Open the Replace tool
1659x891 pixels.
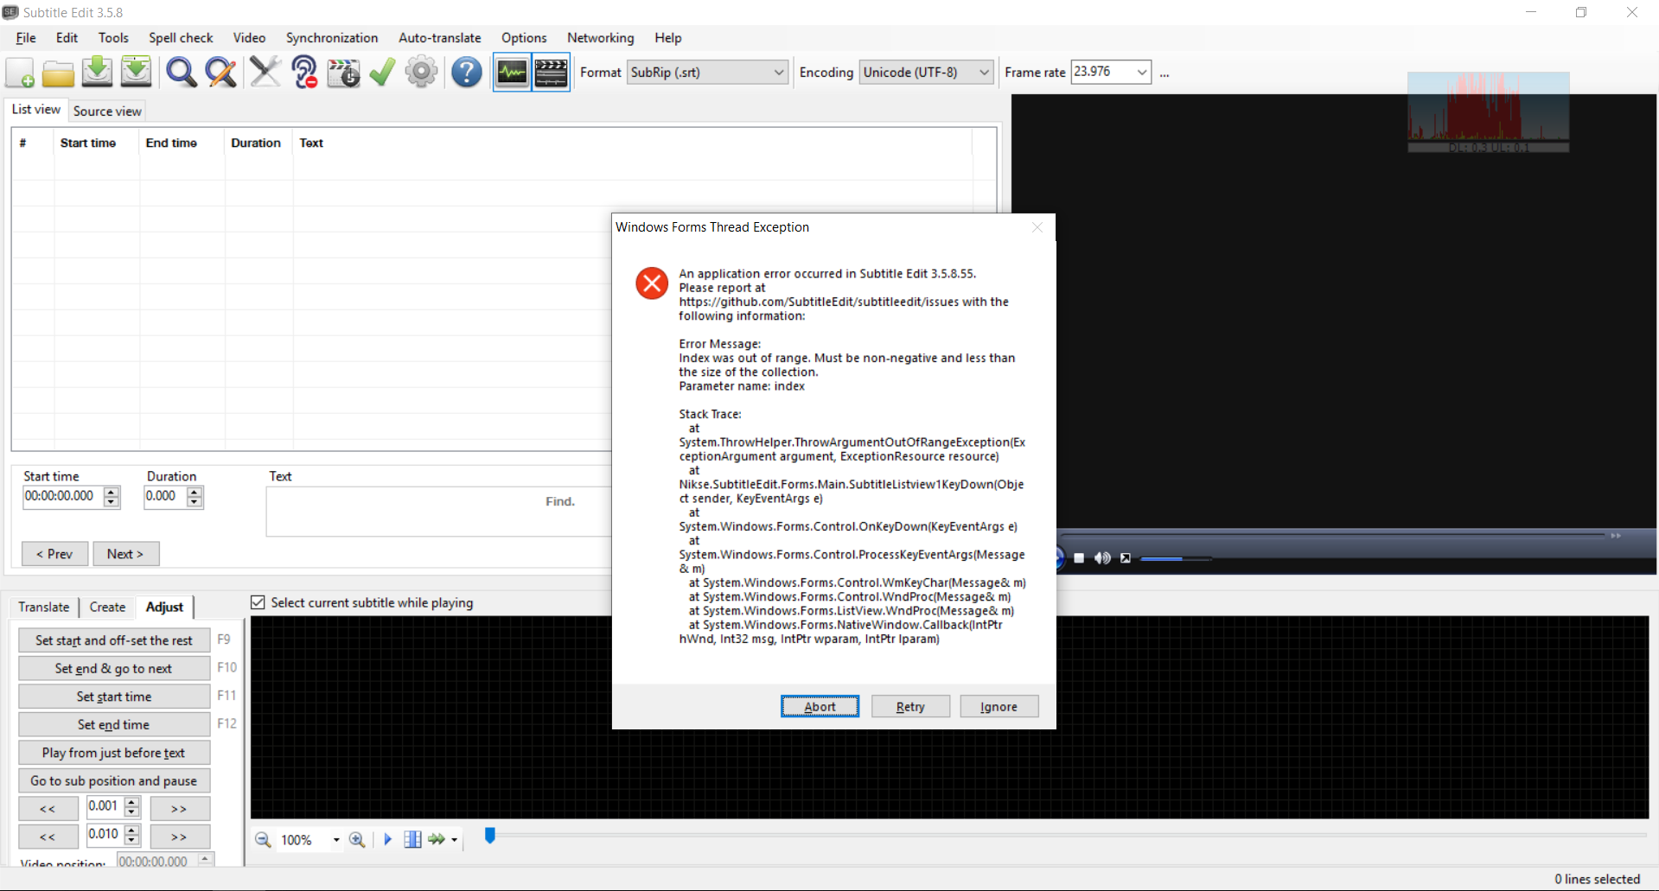[220, 72]
